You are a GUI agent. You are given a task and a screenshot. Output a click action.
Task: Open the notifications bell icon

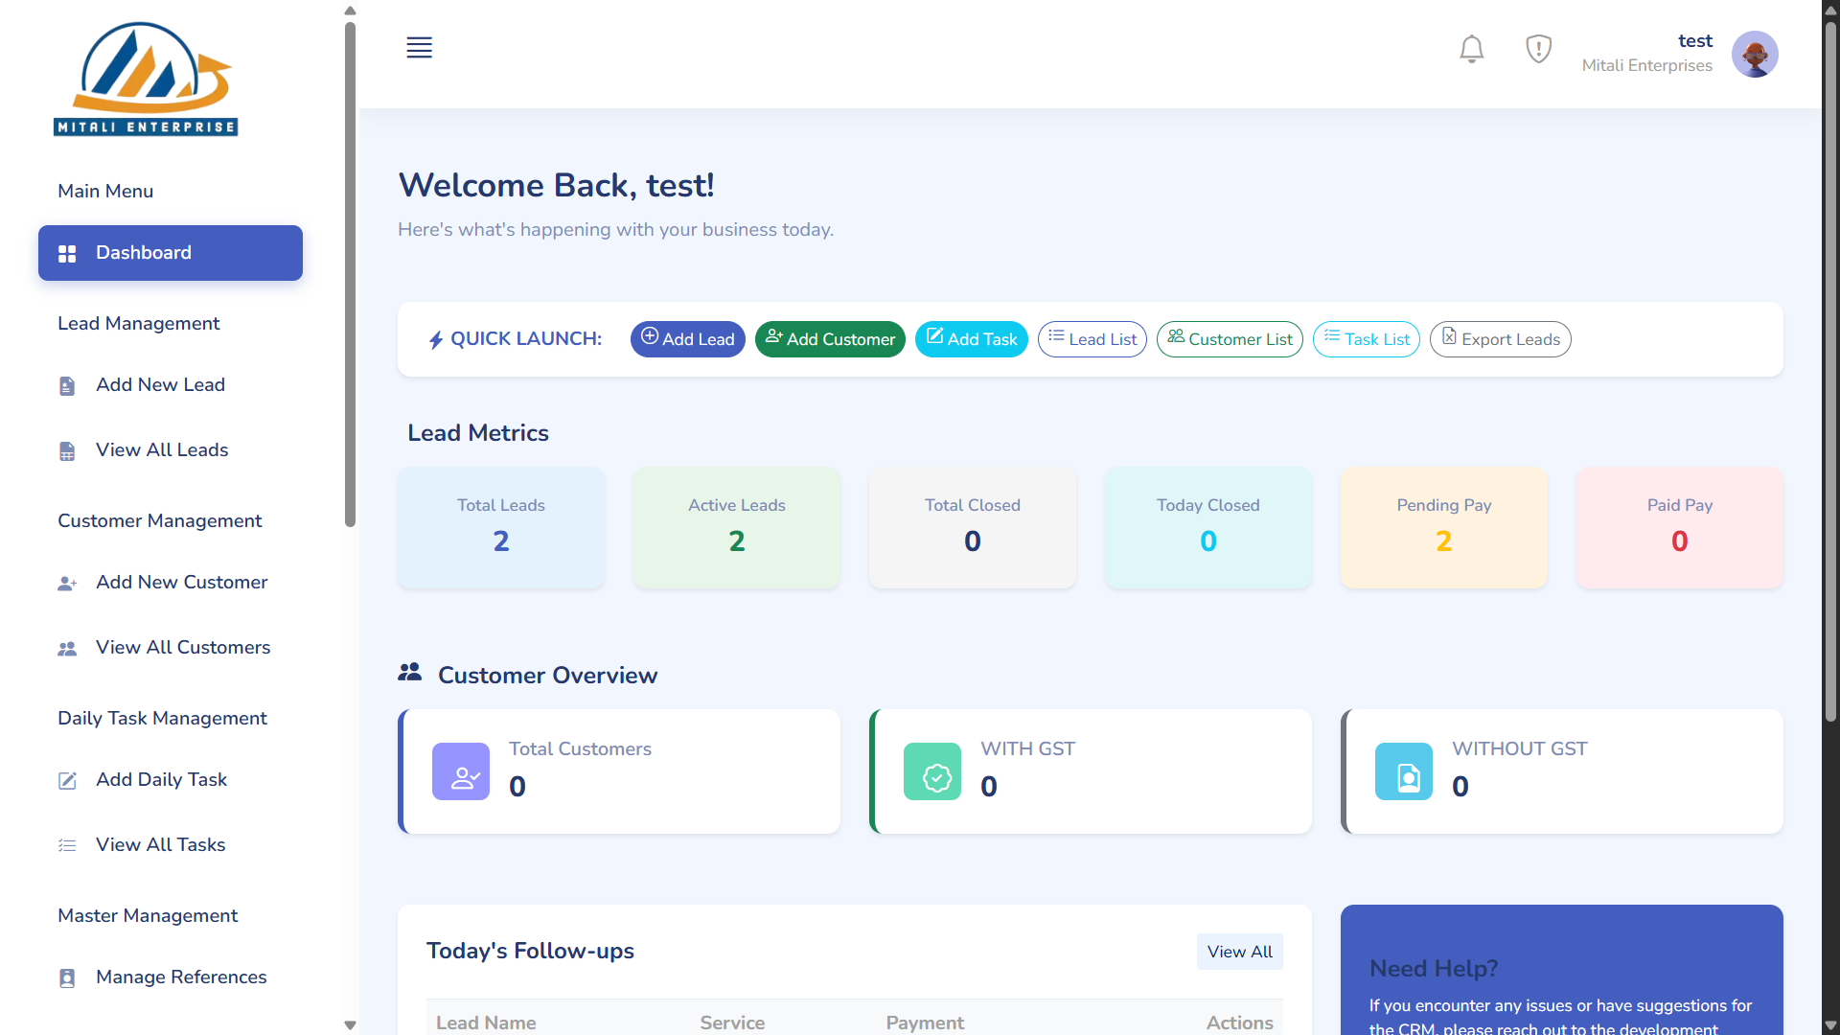click(1471, 49)
